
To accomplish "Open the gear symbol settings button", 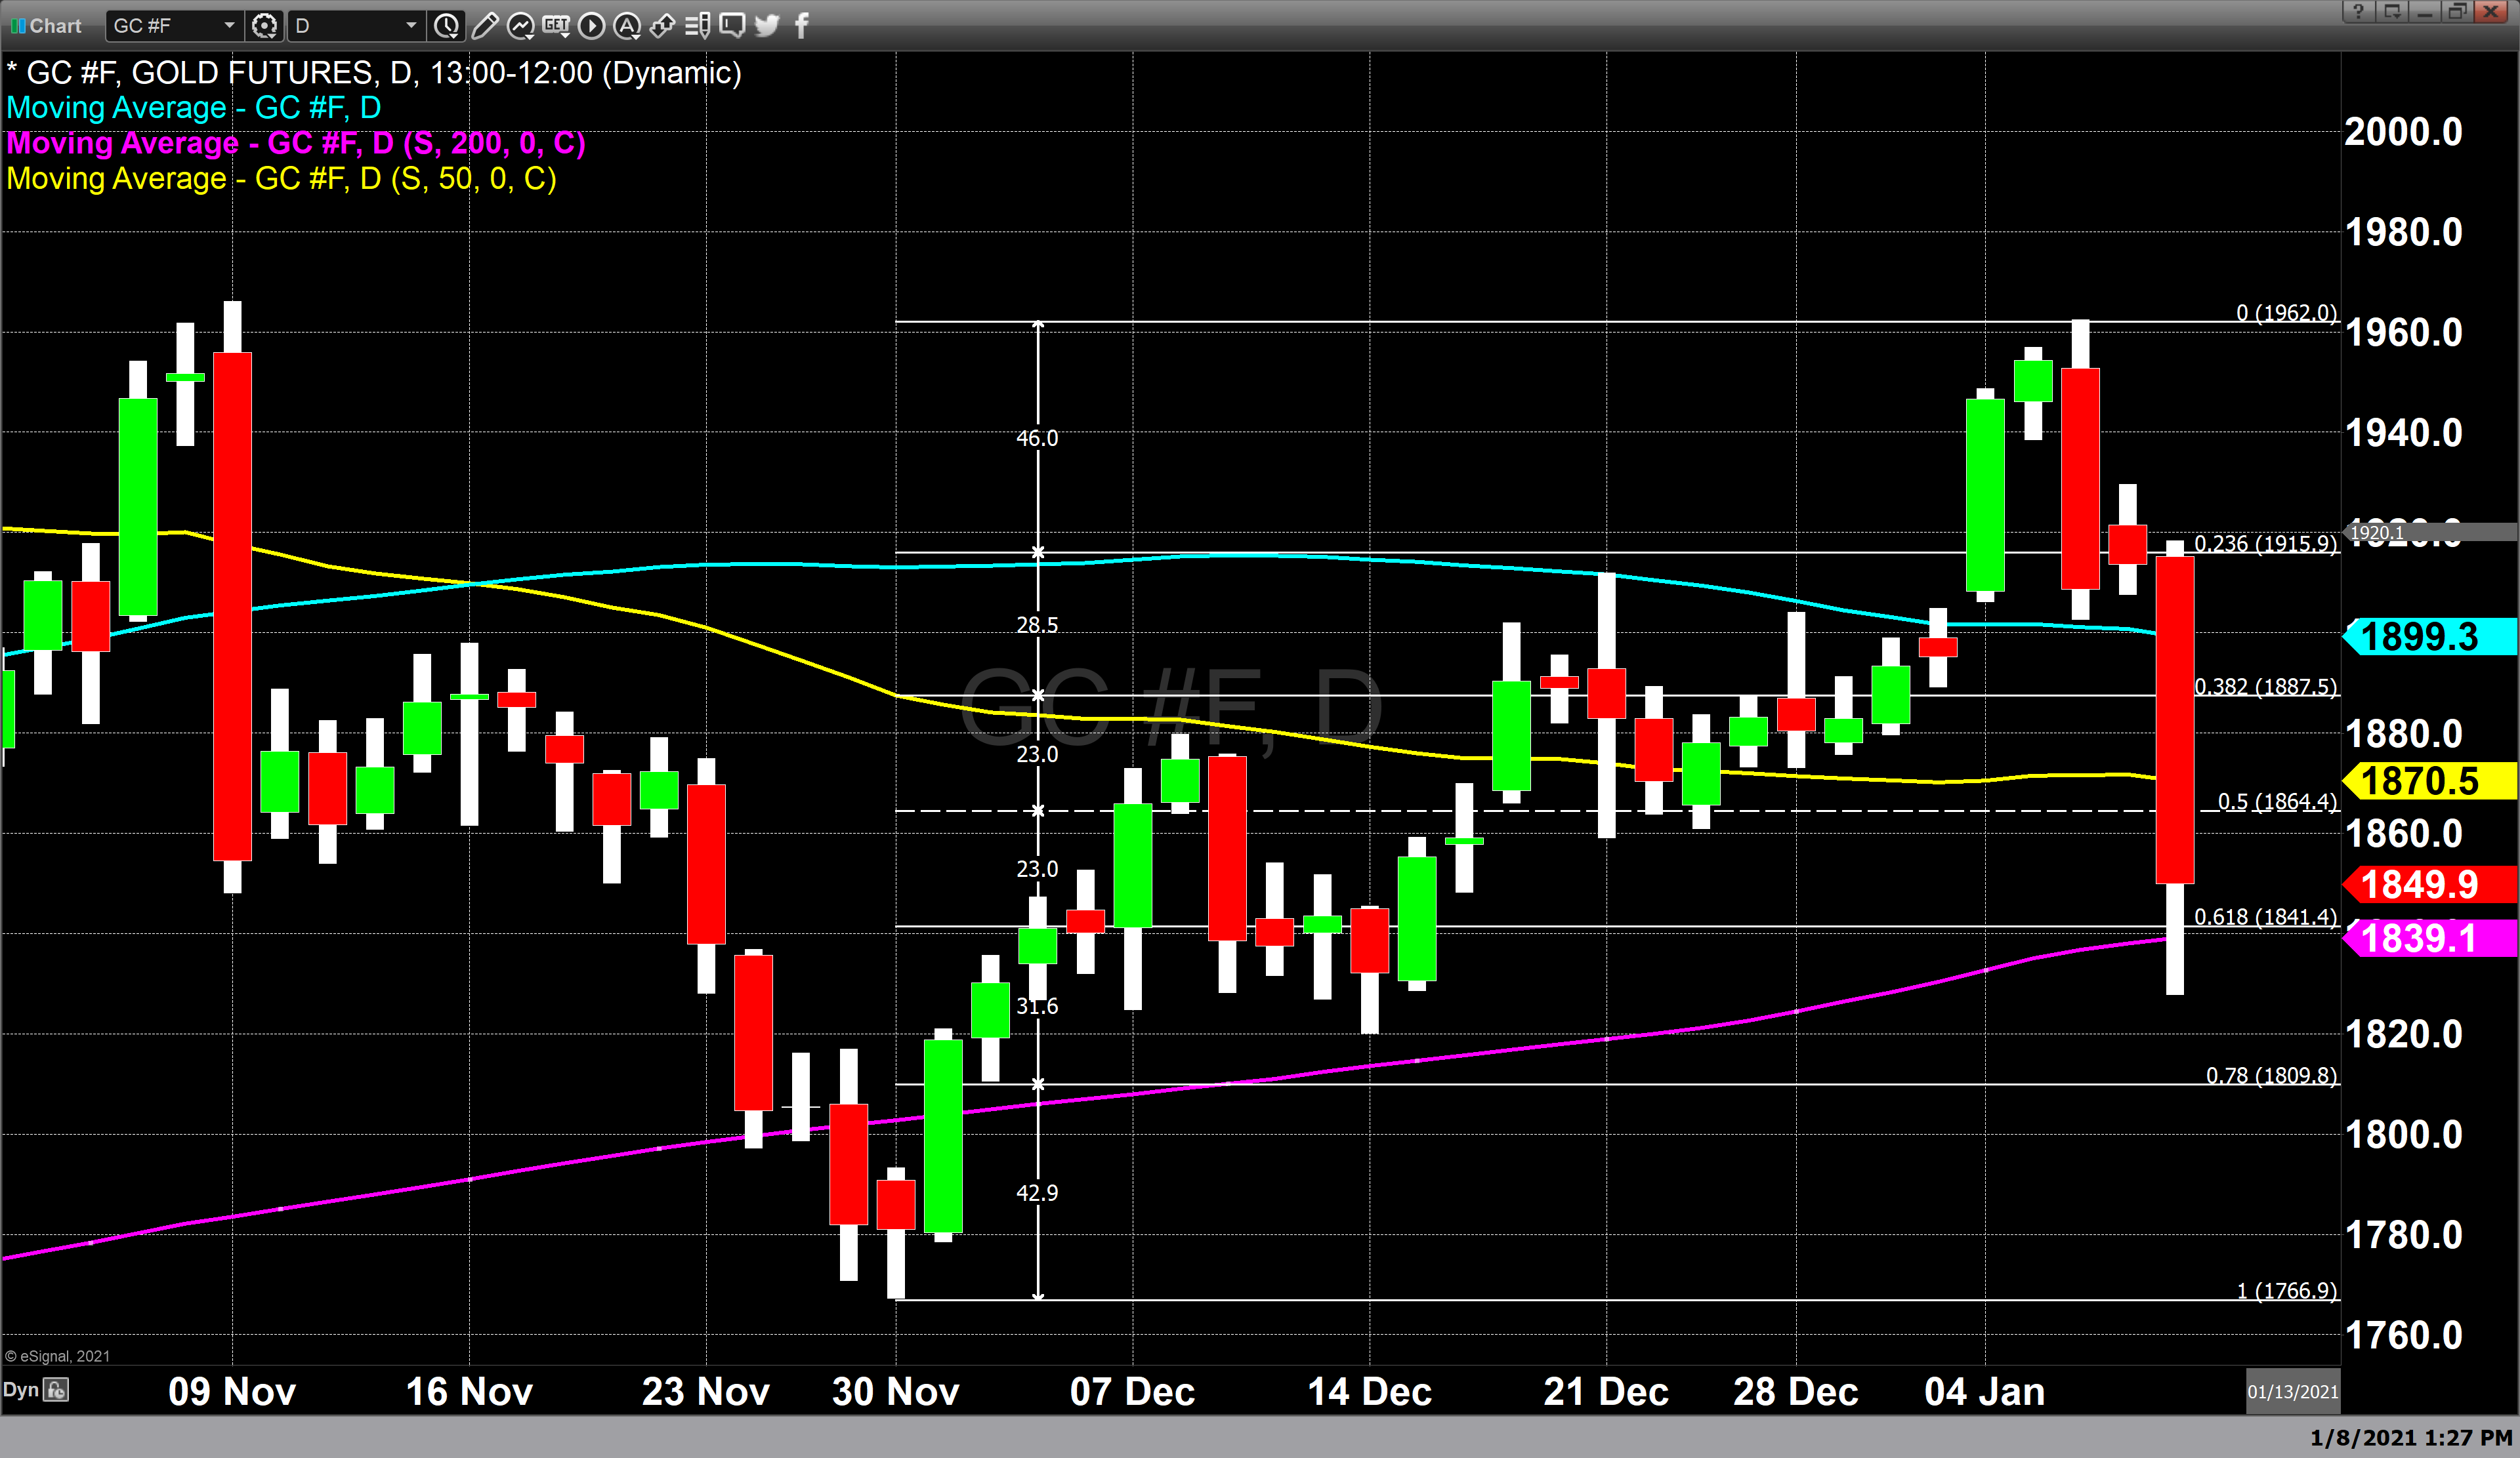I will 264,26.
